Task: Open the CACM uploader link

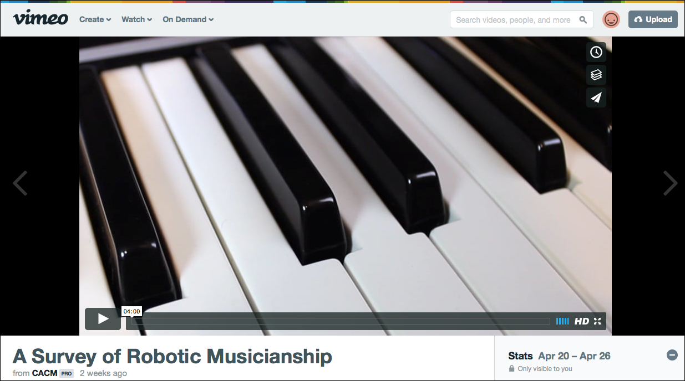Action: point(45,373)
